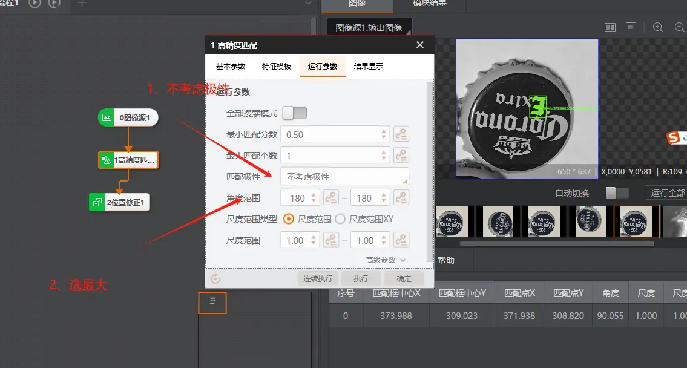Click link icon after first 尺度范围 1.00 value
The image size is (687, 368).
click(x=331, y=240)
